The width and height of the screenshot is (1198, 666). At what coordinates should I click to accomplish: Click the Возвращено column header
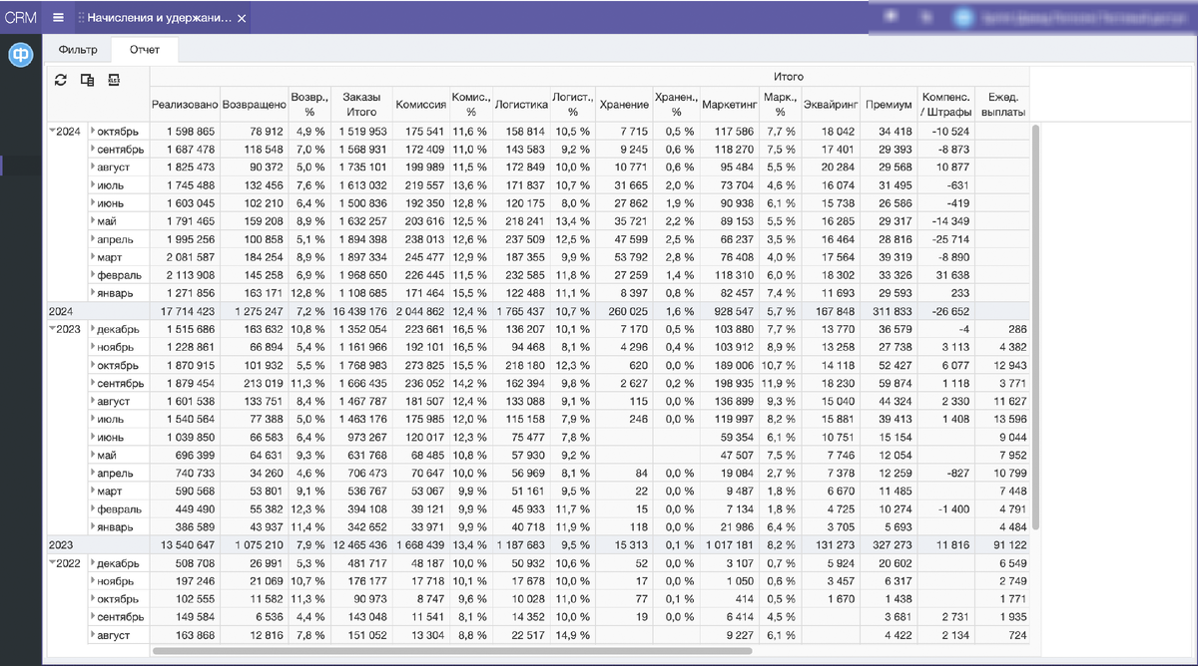point(254,104)
